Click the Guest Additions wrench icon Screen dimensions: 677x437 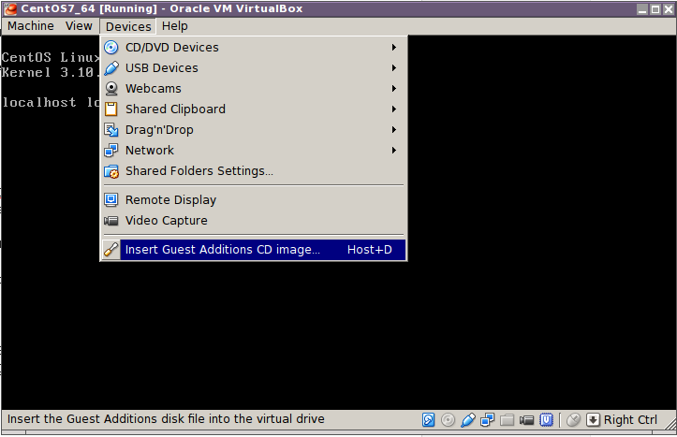[111, 250]
